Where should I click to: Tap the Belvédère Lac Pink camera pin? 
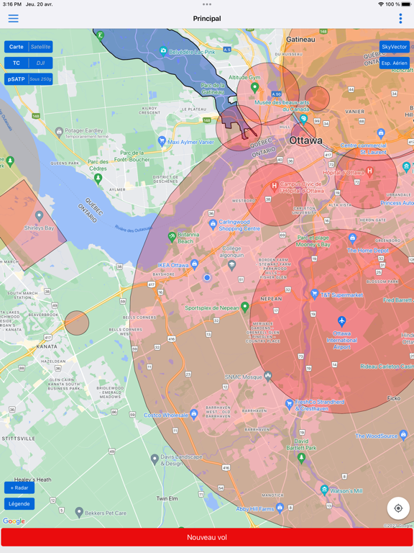[x=163, y=51]
